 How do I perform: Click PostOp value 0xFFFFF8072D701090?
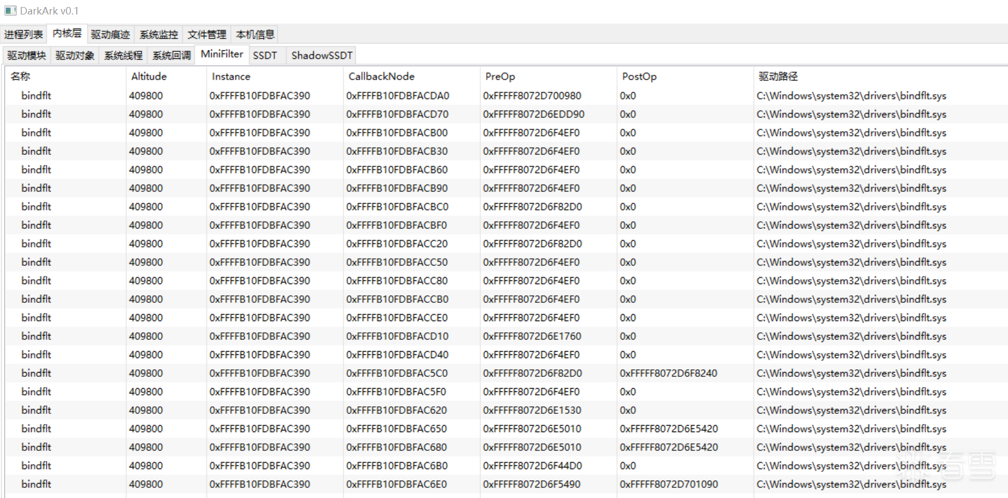(x=668, y=485)
